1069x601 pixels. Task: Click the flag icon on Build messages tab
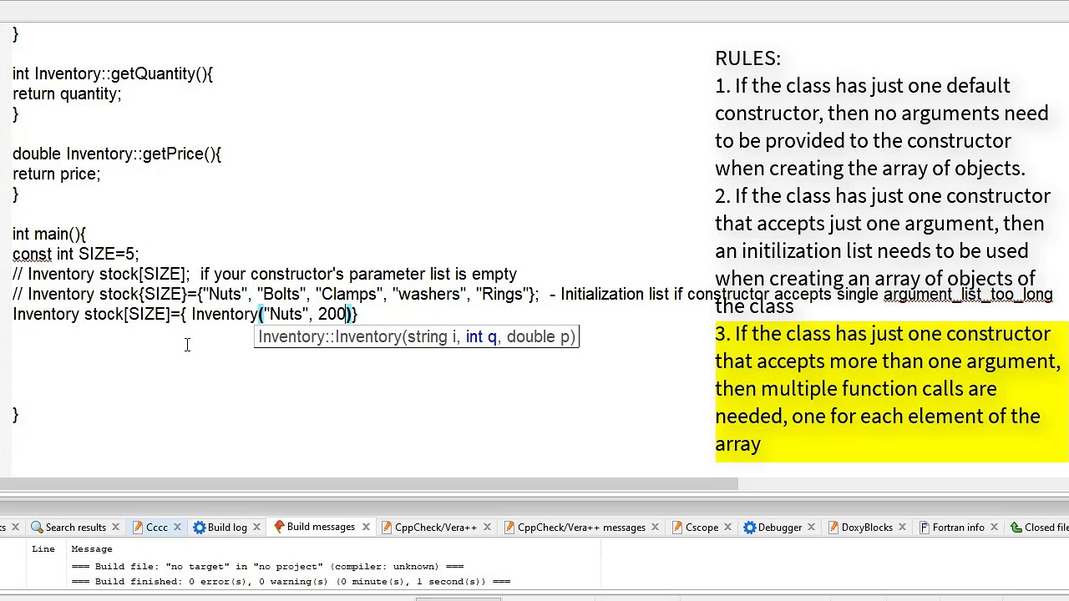pyautogui.click(x=279, y=528)
